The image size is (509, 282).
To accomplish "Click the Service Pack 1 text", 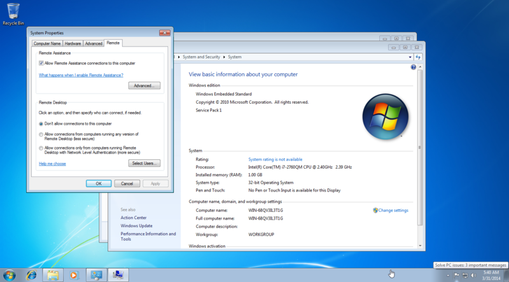I will tap(209, 110).
